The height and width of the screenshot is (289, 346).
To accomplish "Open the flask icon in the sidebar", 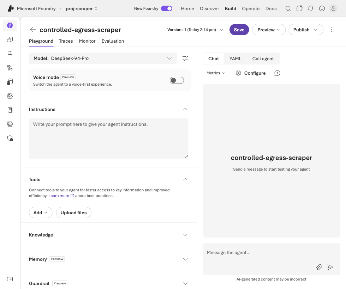I will point(10,54).
